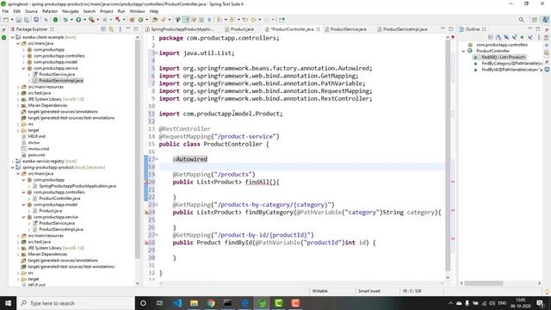The width and height of the screenshot is (551, 310).
Task: Open File Explorer from the taskbar
Action: point(194,303)
